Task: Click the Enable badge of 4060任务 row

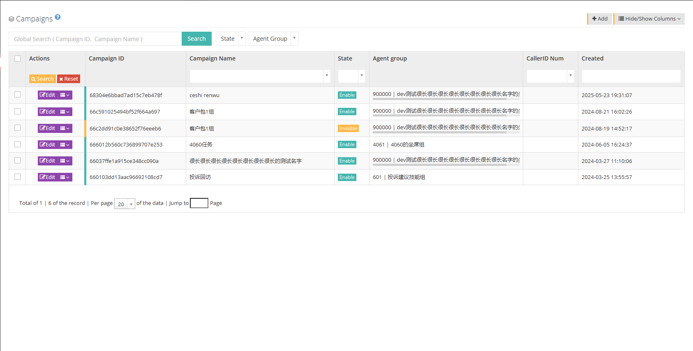Action: coord(347,144)
